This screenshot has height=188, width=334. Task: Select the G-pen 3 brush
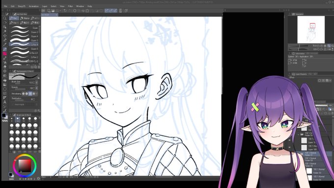pyautogui.click(x=24, y=40)
